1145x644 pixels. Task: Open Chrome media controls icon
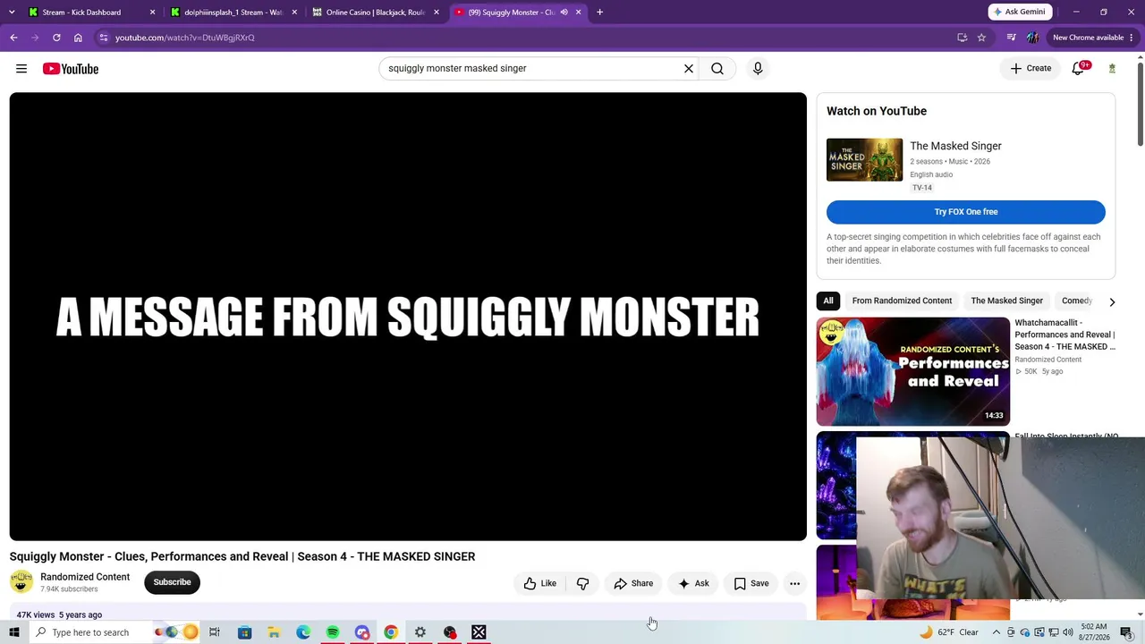pos(1011,38)
